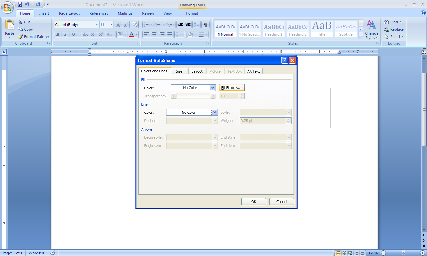
Task: Apply bullet list formatting
Action: [146, 25]
